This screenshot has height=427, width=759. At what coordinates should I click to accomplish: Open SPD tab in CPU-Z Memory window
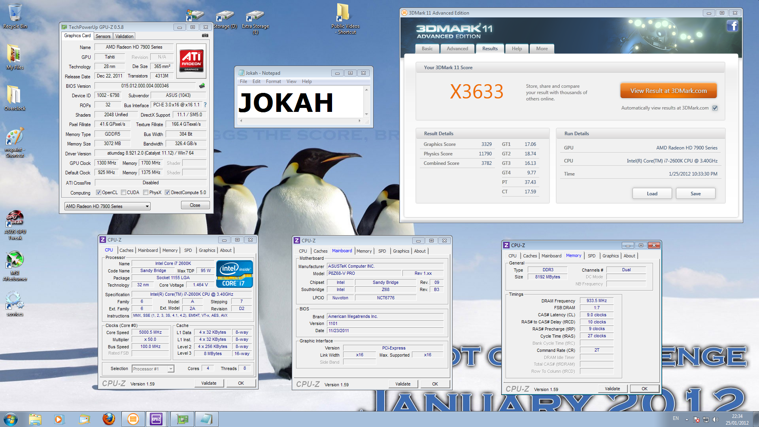point(591,256)
